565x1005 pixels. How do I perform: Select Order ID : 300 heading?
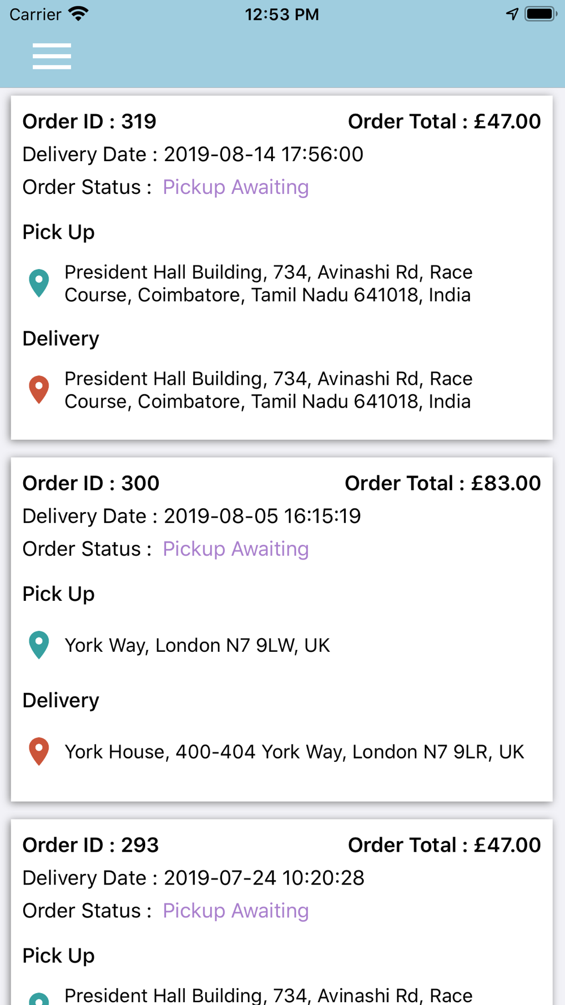click(91, 483)
